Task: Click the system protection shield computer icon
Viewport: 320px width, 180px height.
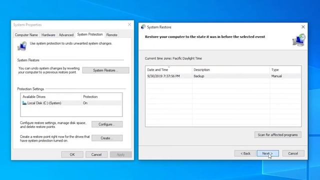Action: 22,46
